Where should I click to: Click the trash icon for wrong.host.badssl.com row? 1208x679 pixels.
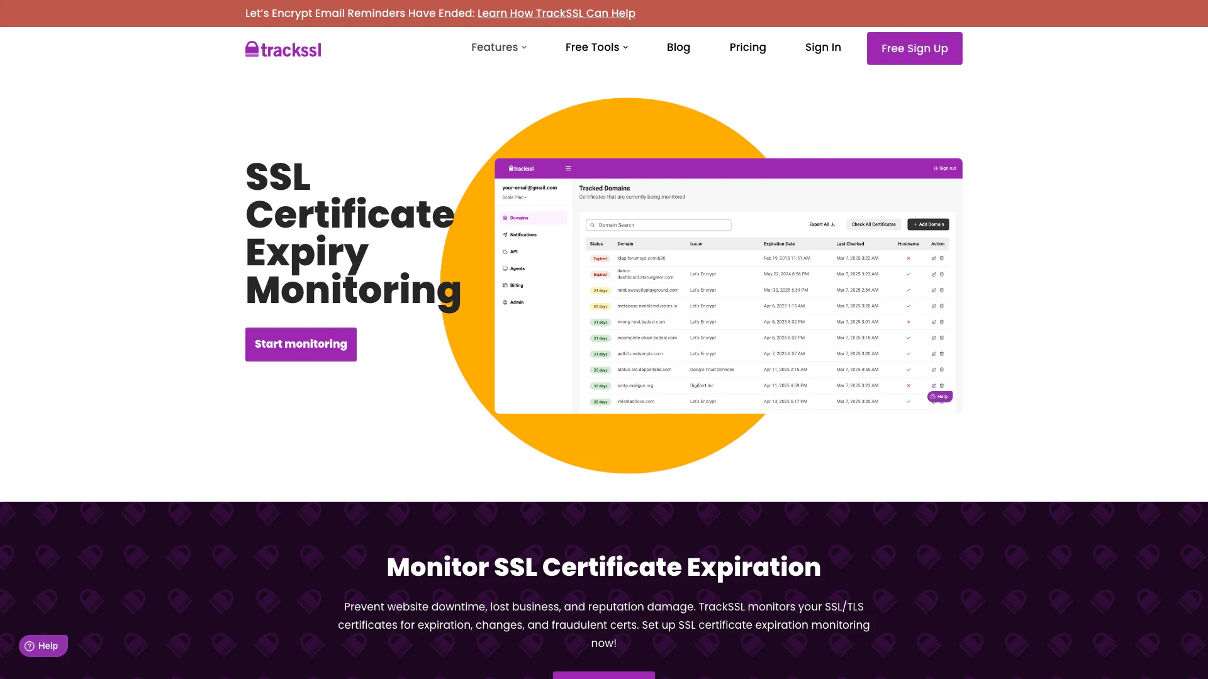[x=942, y=322]
